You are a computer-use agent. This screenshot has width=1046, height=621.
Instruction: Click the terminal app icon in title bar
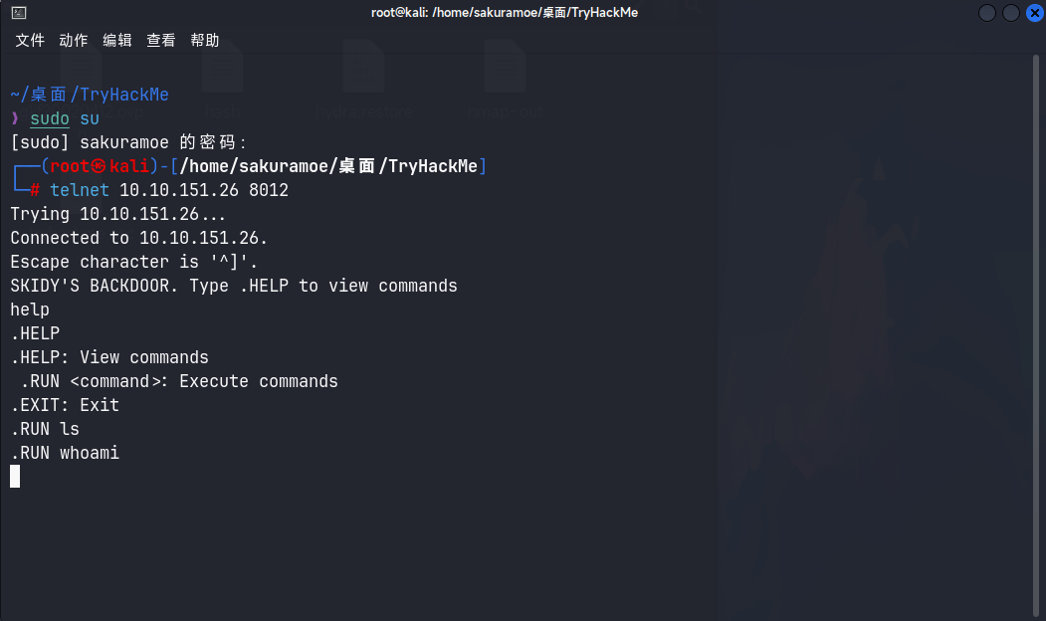click(x=19, y=13)
